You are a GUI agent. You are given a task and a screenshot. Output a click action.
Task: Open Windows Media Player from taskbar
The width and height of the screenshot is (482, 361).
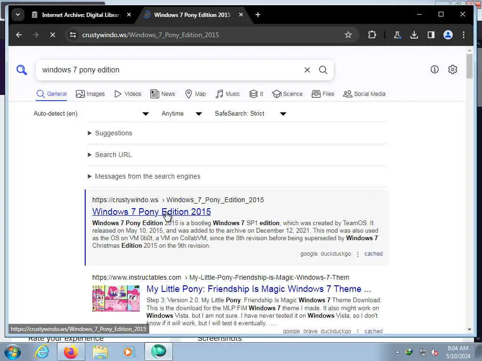(x=129, y=352)
